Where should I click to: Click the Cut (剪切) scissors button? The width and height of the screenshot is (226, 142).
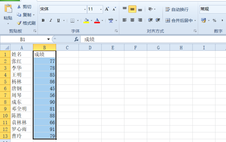(24, 7)
